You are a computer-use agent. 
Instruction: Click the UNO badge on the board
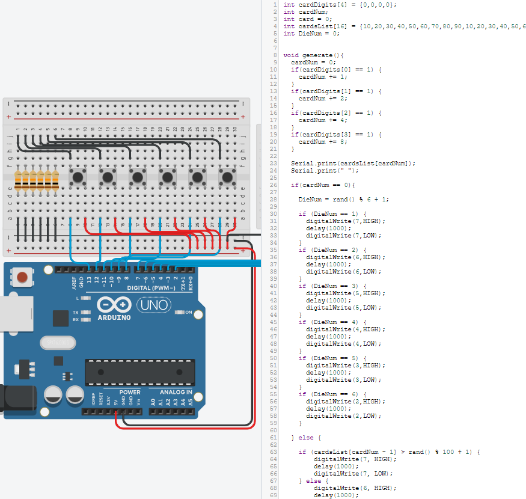point(154,305)
